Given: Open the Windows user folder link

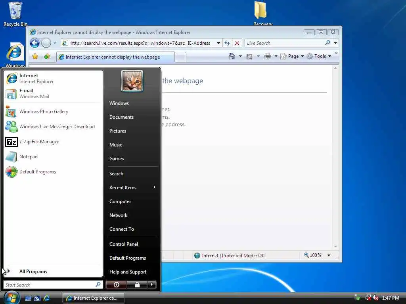Looking at the screenshot, I should tap(119, 103).
